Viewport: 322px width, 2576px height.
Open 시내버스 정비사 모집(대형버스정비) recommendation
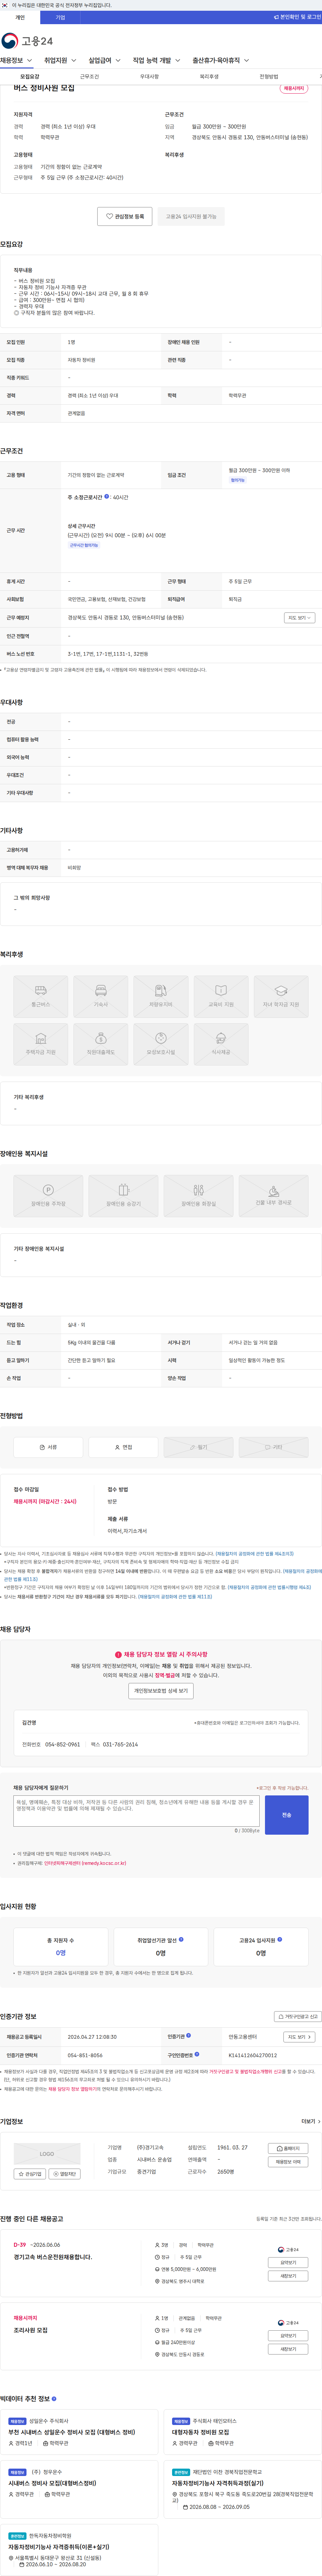click(x=52, y=2483)
